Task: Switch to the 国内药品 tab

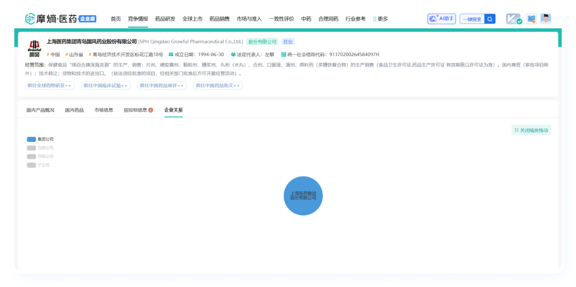Action: pyautogui.click(x=74, y=110)
